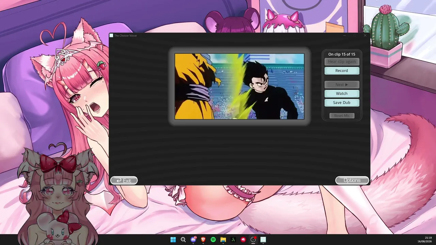Screen dimensions: 436x245
Task: Open Spotify from the taskbar
Action: click(213, 240)
